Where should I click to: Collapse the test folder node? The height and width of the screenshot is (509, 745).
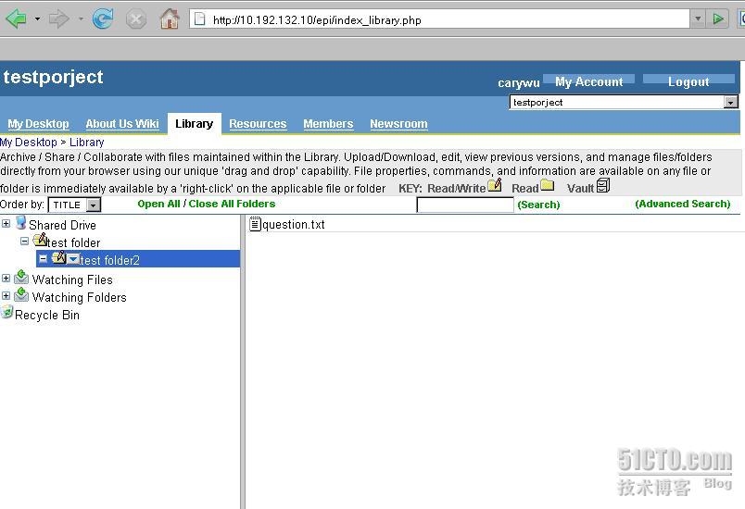click(x=24, y=242)
